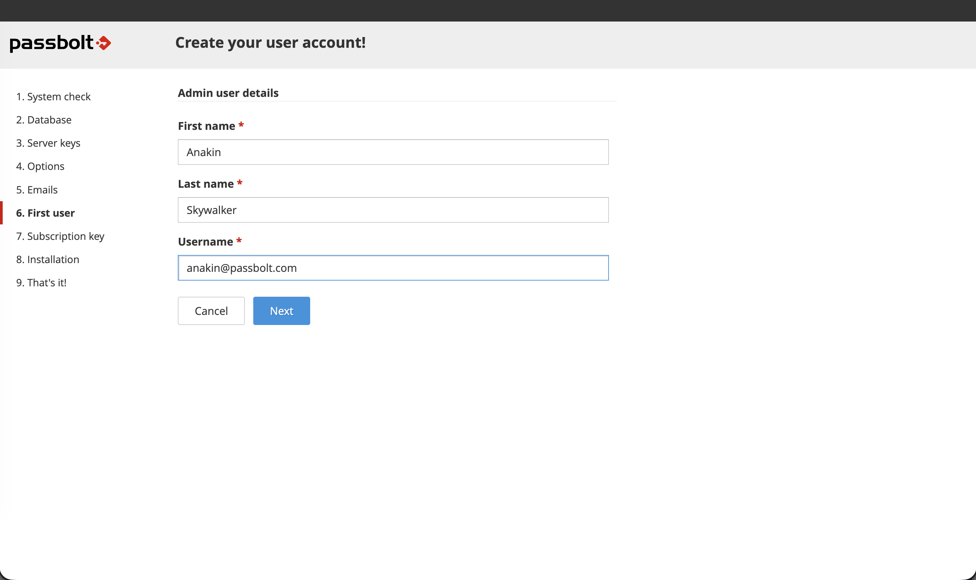Click the Create your user account! title
The height and width of the screenshot is (580, 976).
[270, 43]
